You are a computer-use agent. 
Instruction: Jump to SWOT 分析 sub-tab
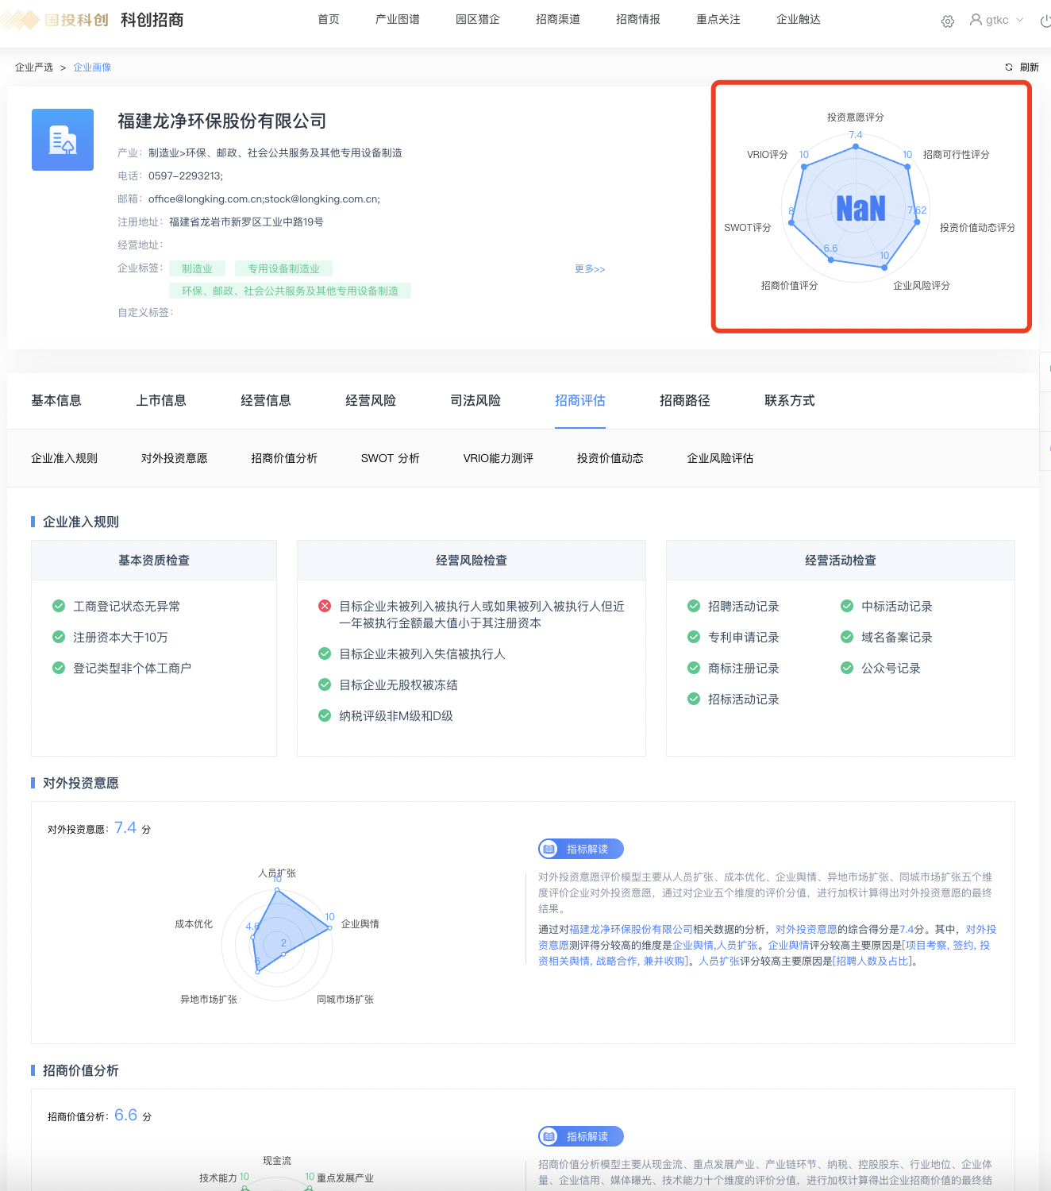(391, 458)
